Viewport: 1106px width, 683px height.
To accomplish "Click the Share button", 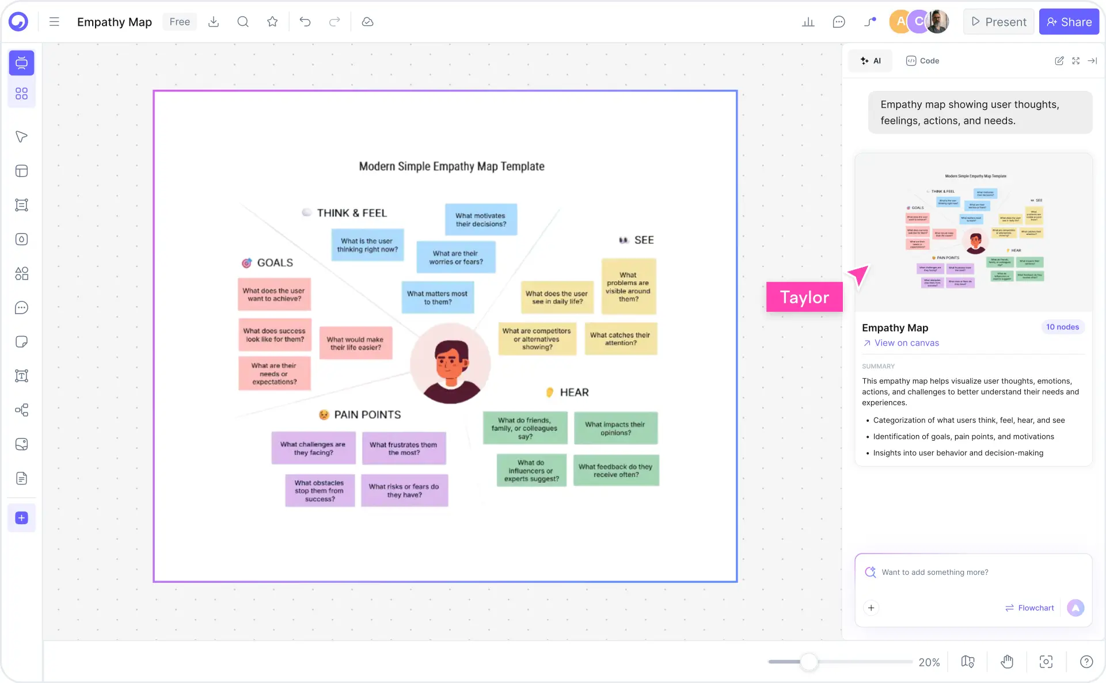I will coord(1069,21).
